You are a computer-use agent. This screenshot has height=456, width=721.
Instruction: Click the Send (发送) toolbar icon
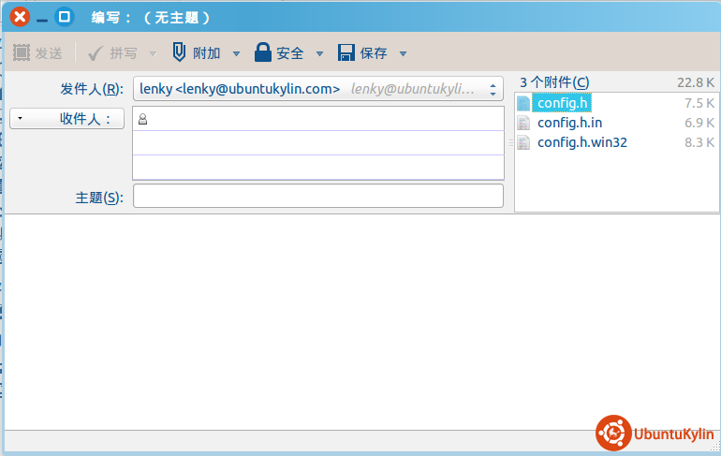click(x=22, y=53)
